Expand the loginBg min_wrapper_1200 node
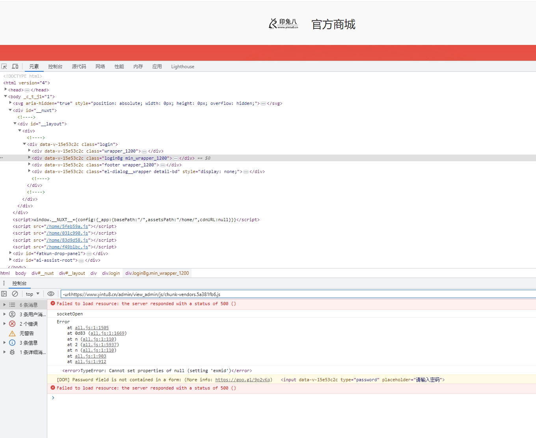Screen dimensions: 536x438 click(x=29, y=158)
